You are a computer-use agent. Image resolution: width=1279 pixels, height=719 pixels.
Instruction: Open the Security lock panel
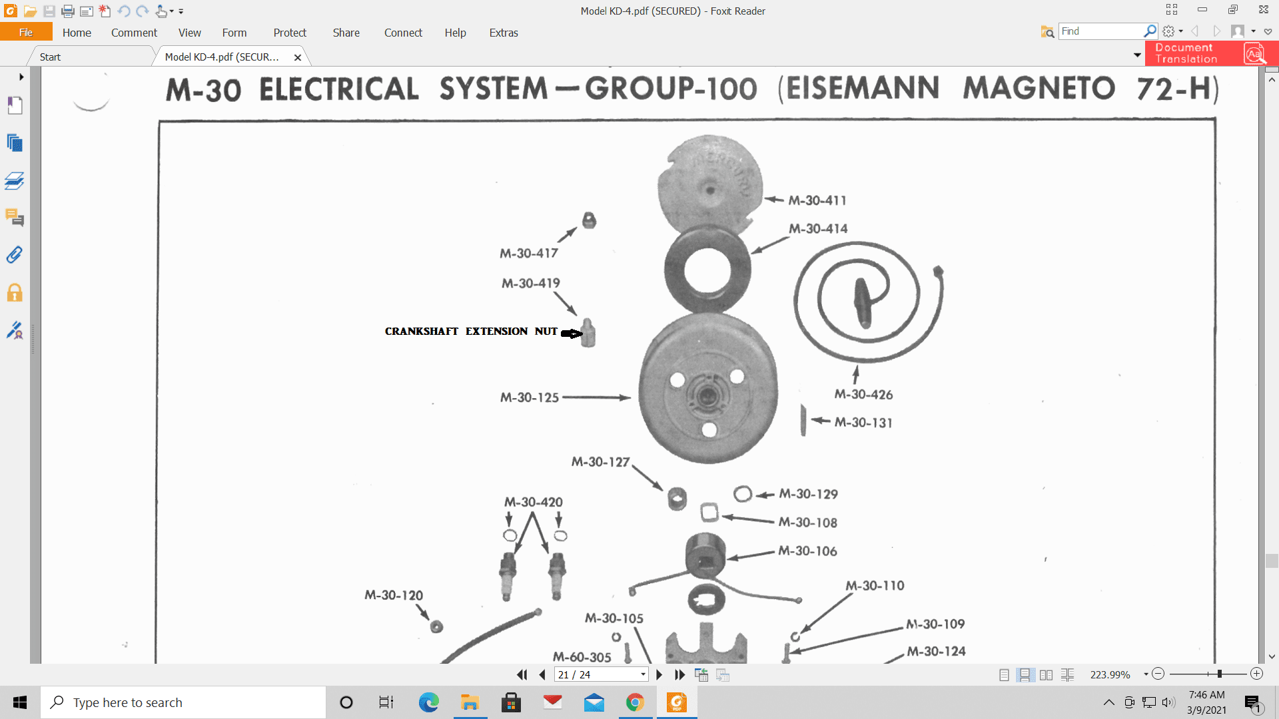(15, 293)
